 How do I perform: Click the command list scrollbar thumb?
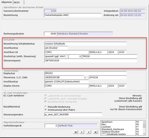tap(144, 126)
